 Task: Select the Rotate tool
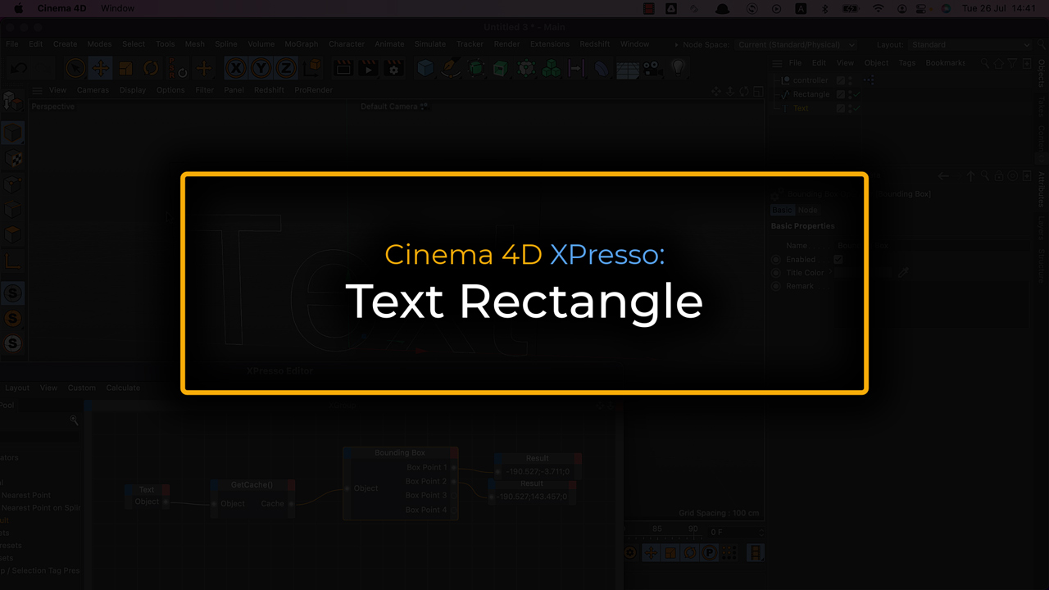point(151,69)
